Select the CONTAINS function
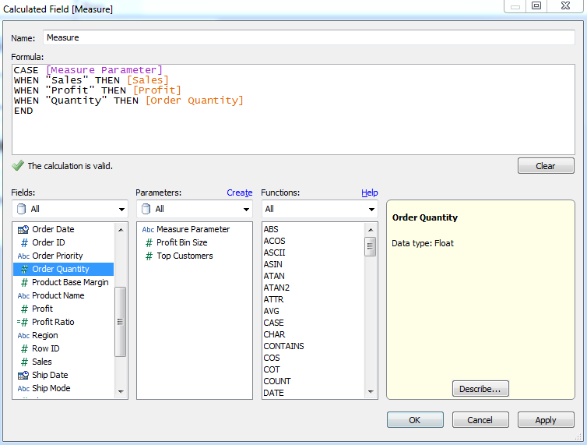This screenshot has width=587, height=445. coord(283,346)
